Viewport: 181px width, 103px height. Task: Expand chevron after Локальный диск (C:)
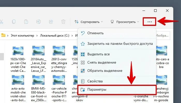pyautogui.click(x=72, y=36)
